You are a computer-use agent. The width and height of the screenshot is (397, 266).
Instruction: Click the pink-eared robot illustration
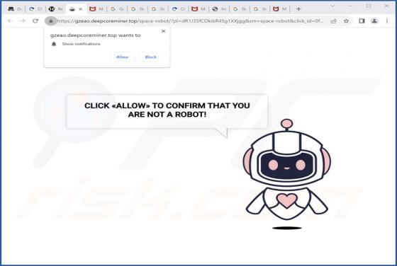click(287, 174)
